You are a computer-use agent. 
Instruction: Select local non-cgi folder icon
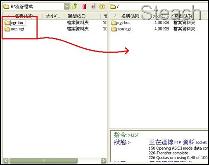click(7, 29)
